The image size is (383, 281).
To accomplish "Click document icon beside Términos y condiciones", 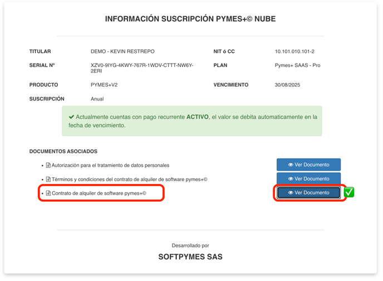I will point(48,180).
